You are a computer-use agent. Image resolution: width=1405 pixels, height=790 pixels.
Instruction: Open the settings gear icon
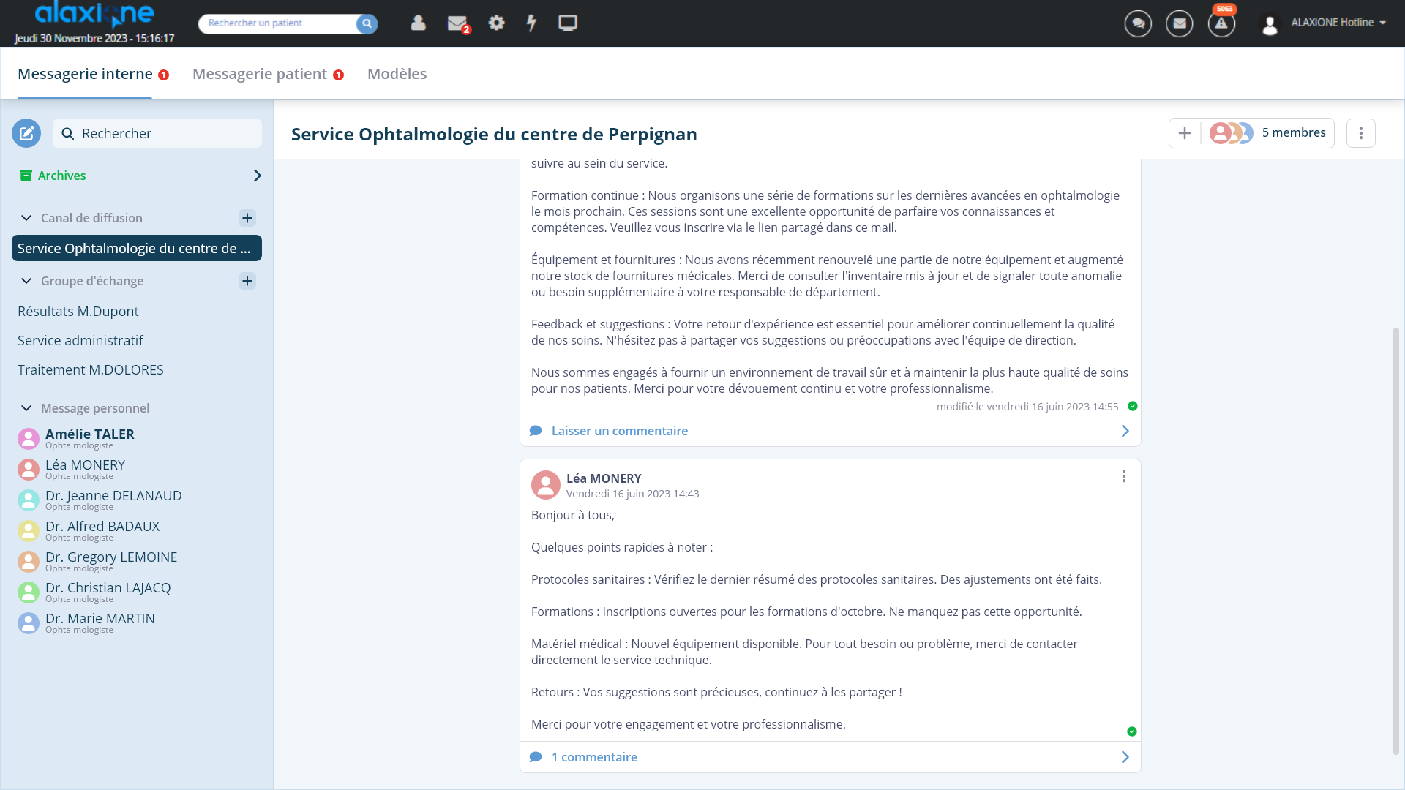[496, 23]
